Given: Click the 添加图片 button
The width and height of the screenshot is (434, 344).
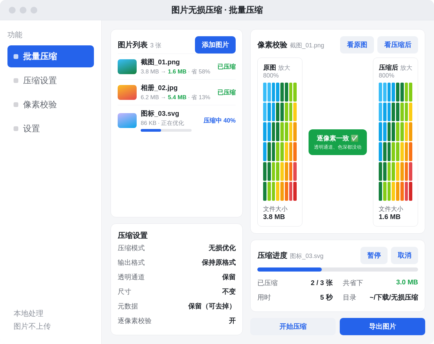Looking at the screenshot, I should [x=215, y=45].
